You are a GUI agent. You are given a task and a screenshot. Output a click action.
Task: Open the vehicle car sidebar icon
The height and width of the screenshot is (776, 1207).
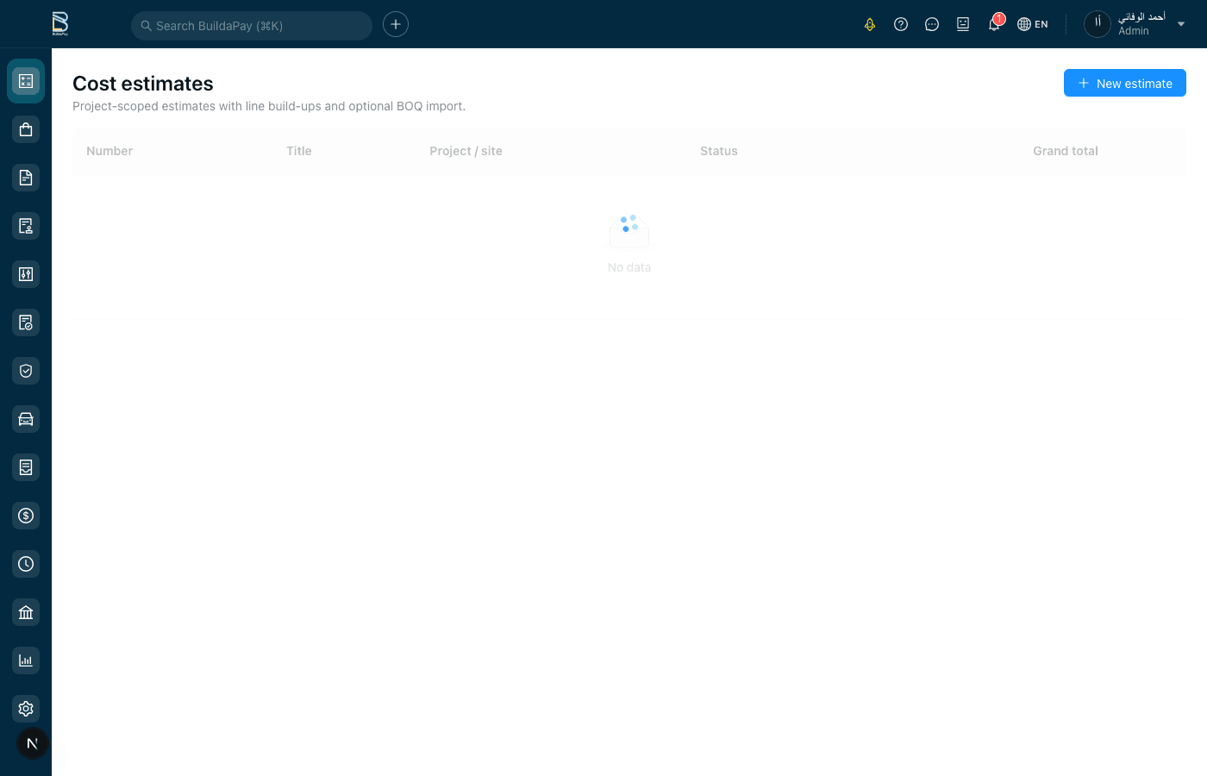[26, 419]
